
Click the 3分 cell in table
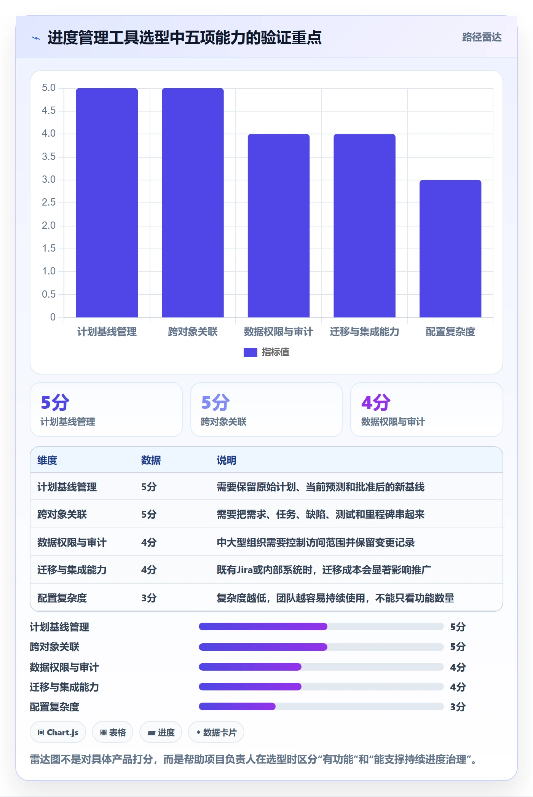(149, 598)
